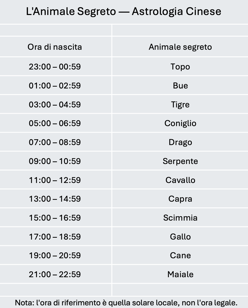
Task: Select the Bue cell
Action: click(x=180, y=86)
